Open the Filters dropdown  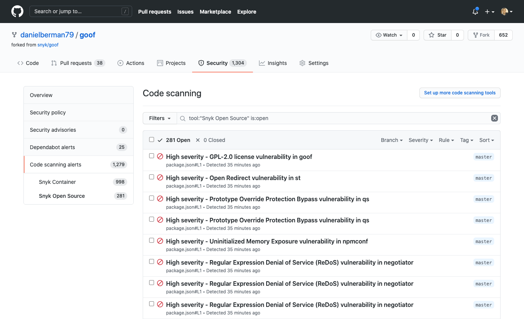point(159,118)
